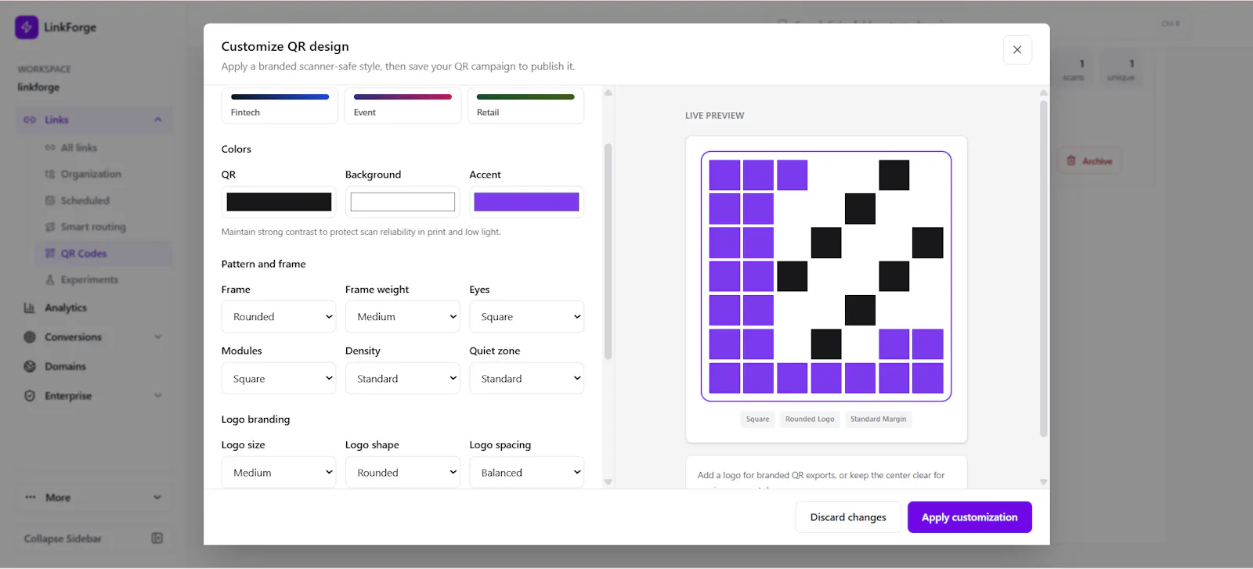Expand the Conversions section chevron
1253x569 pixels.
[x=158, y=337]
